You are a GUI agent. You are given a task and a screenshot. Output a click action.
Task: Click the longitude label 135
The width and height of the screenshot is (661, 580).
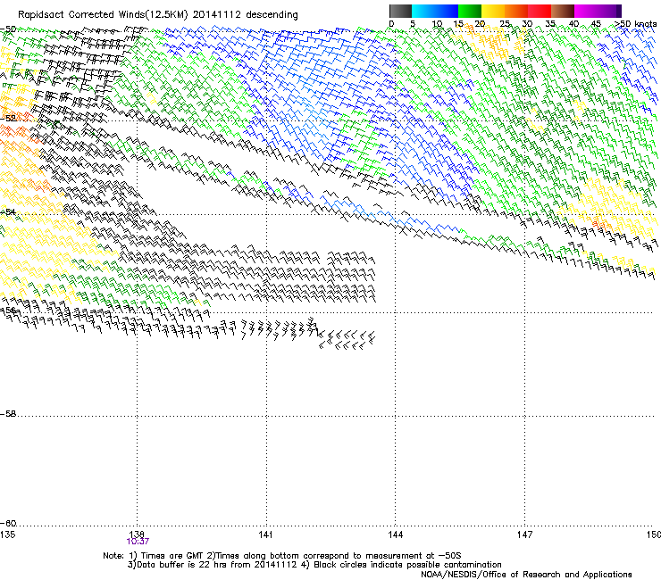tap(7, 534)
